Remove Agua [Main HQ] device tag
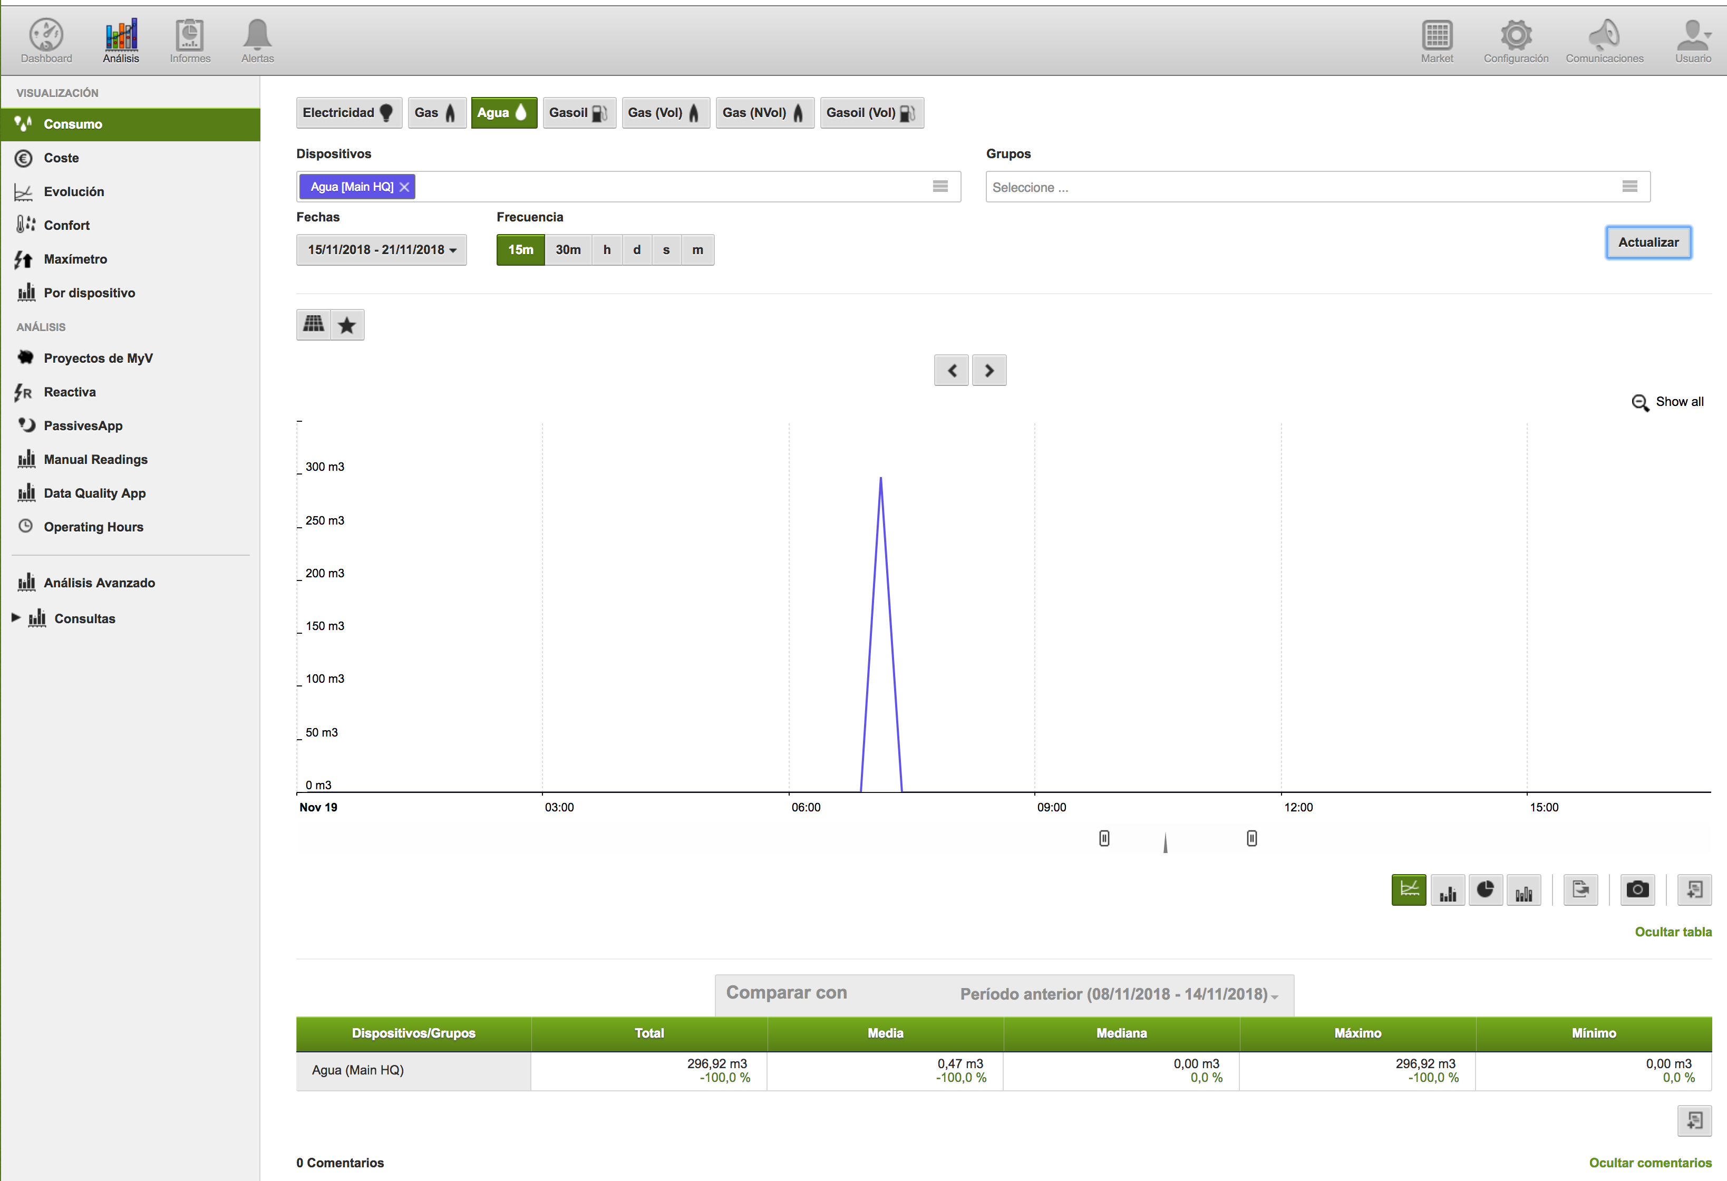This screenshot has width=1727, height=1181. tap(404, 187)
